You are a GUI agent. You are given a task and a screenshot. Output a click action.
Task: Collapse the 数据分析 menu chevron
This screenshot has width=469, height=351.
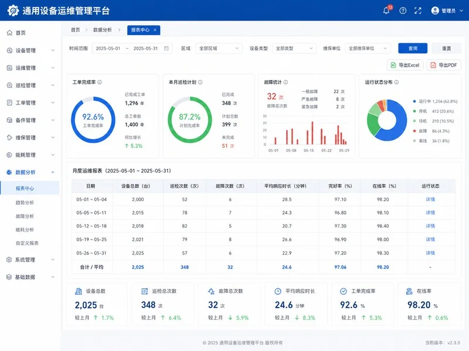53,172
